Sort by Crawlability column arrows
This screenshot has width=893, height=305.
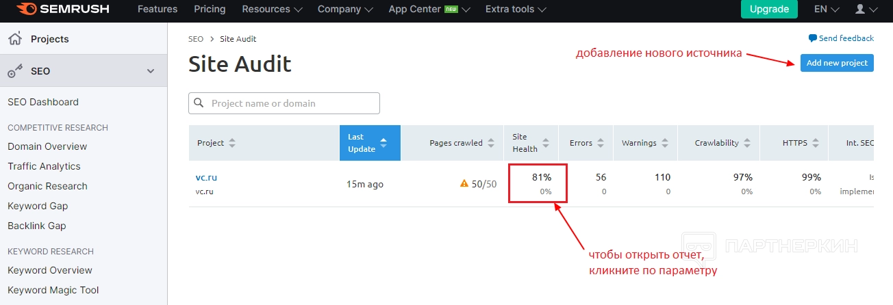(746, 143)
